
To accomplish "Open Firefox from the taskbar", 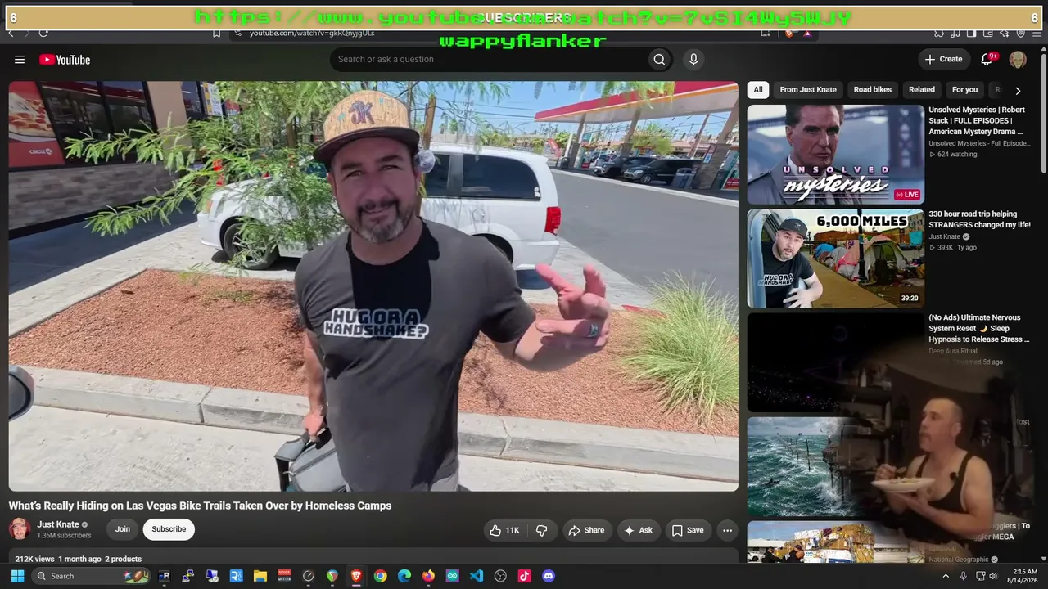I will click(428, 576).
